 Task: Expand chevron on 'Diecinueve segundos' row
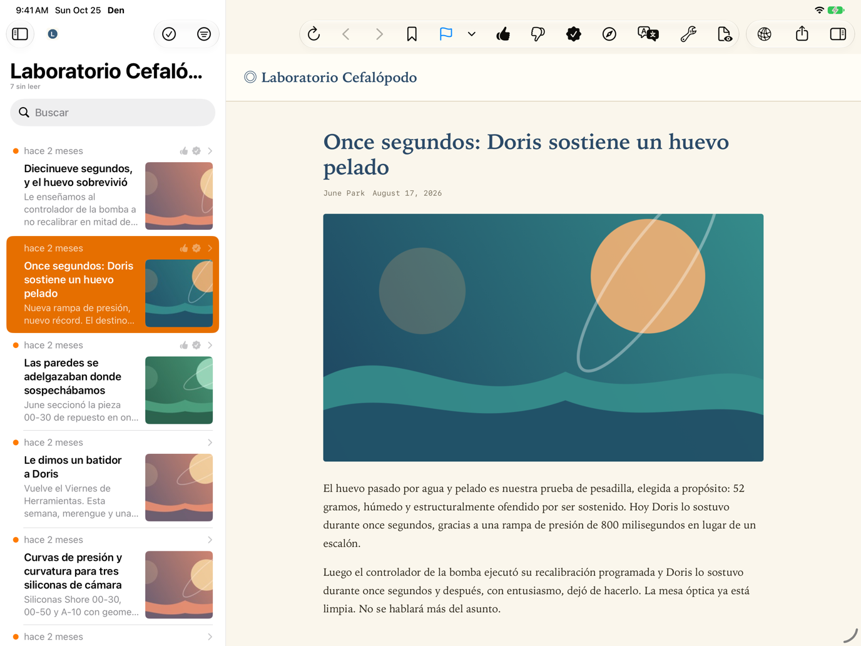coord(210,151)
